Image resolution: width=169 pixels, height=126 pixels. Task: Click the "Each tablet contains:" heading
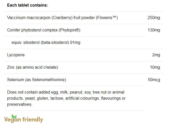[27, 5]
